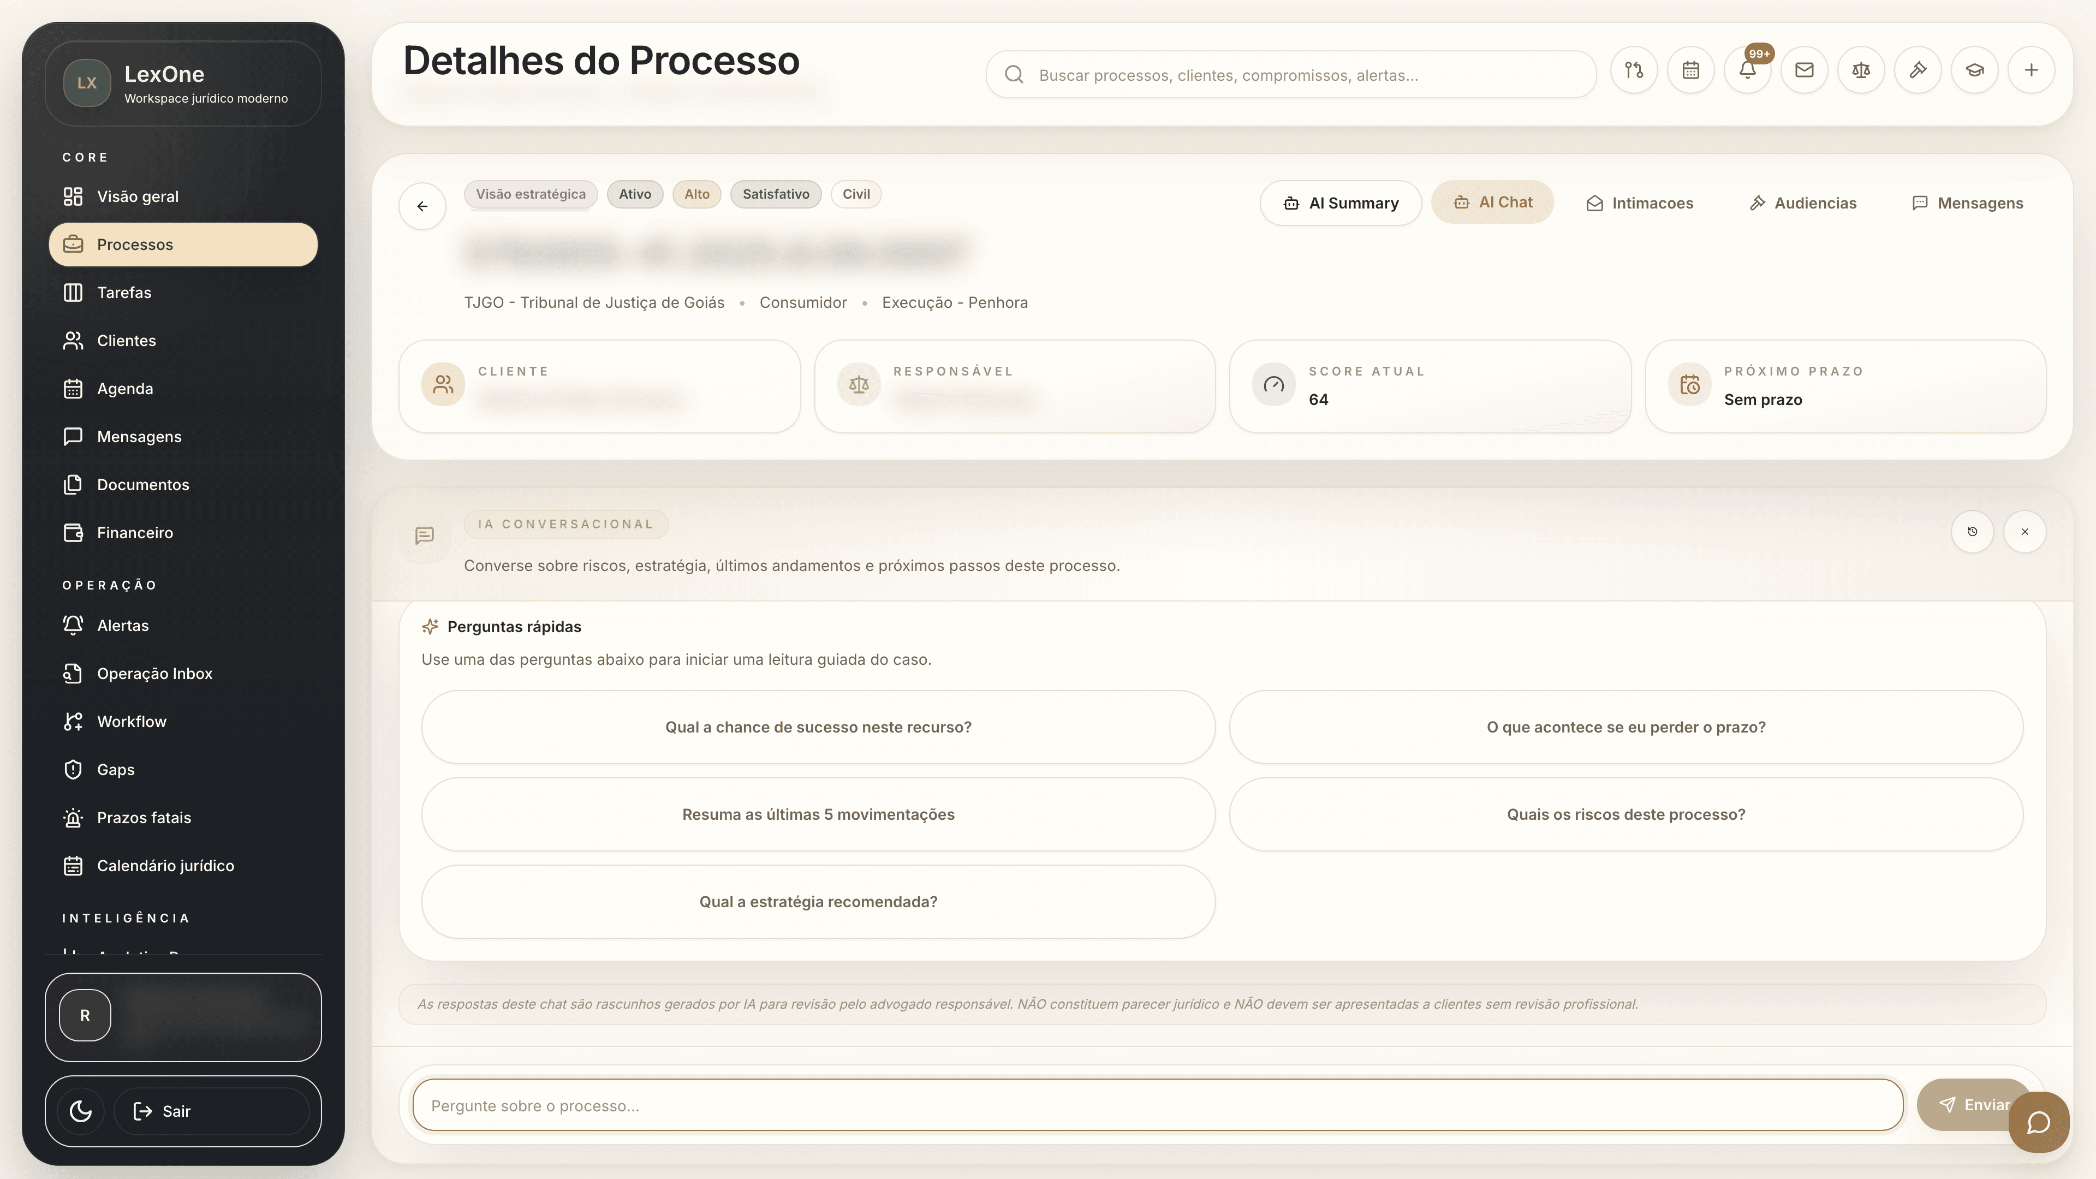Viewport: 2096px width, 1179px height.
Task: Click the scales of justice icon
Action: [1861, 70]
